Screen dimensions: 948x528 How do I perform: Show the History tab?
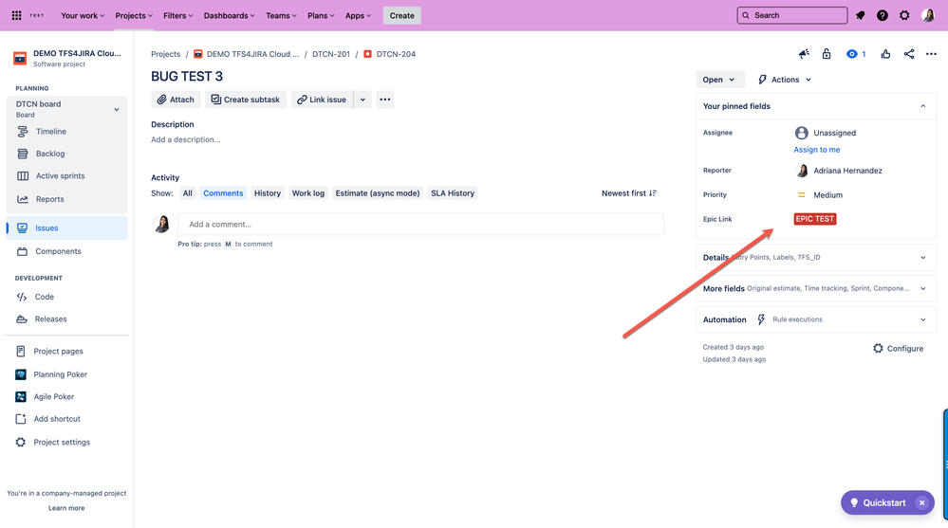268,193
